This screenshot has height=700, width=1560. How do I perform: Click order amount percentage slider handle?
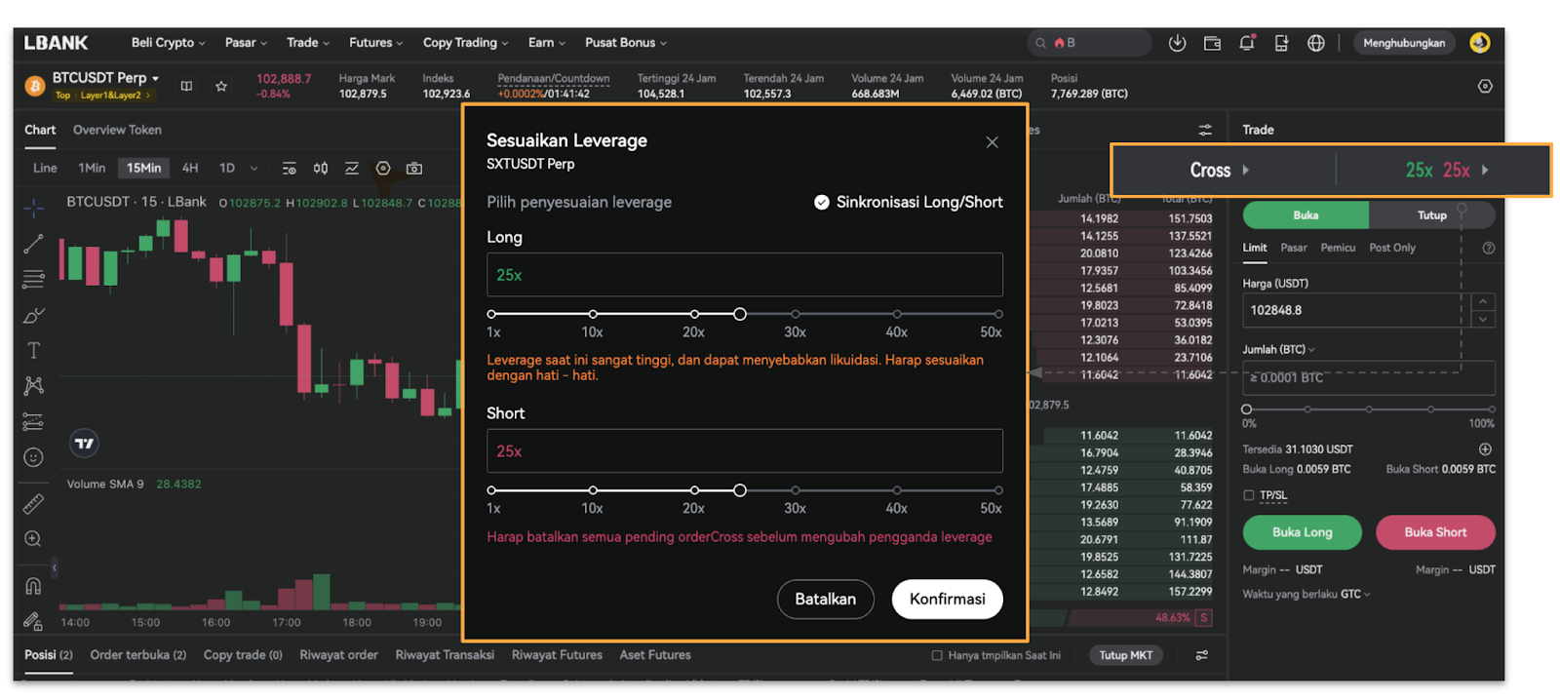coord(1246,409)
